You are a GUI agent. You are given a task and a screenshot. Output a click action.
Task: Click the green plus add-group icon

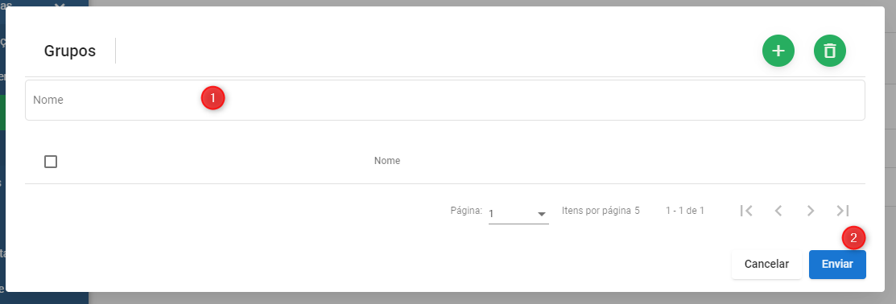[778, 51]
